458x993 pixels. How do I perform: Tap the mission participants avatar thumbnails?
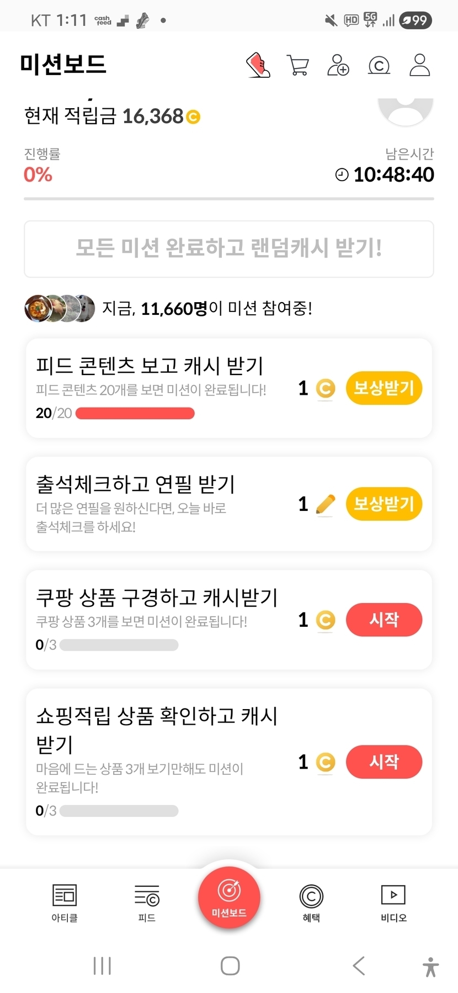tap(60, 308)
